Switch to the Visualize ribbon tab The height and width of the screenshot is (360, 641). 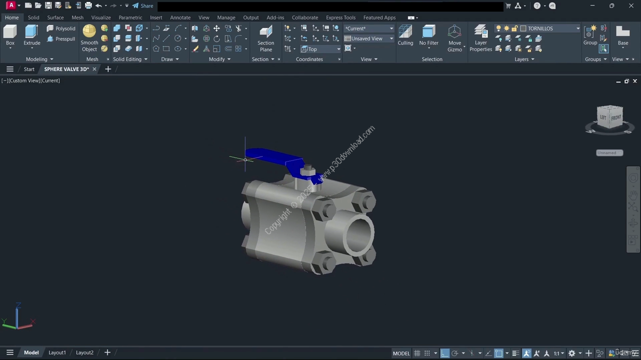(101, 17)
